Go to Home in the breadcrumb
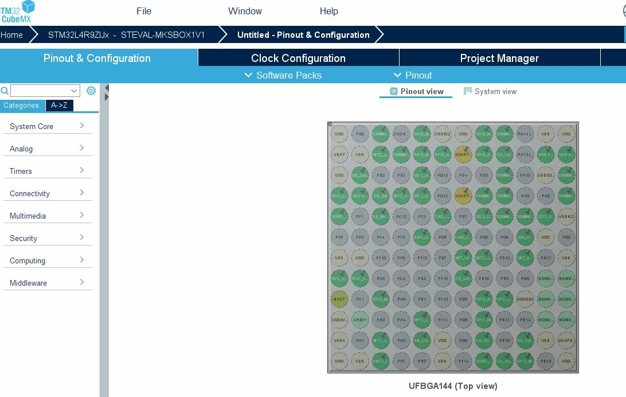The width and height of the screenshot is (626, 397). (x=11, y=35)
